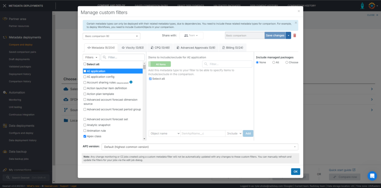Open the Save changes split arrow
Screen dimensions: 381x188
(x=288, y=35)
